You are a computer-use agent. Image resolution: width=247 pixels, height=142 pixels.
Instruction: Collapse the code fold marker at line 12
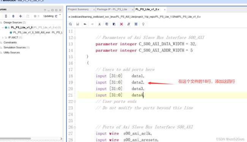point(75,37)
